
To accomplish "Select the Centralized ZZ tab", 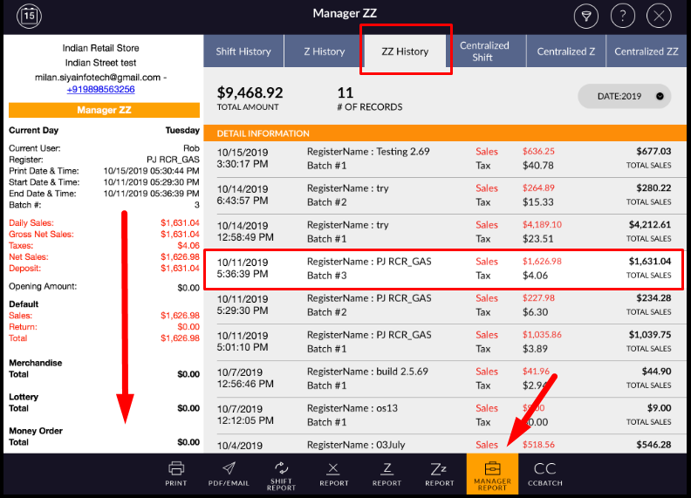I will (646, 51).
